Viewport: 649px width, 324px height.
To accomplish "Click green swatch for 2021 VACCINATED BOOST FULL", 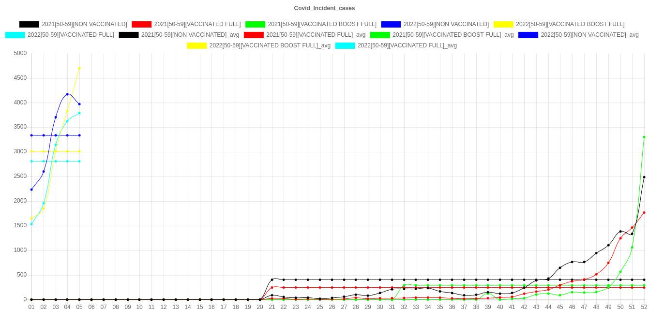I will point(255,24).
